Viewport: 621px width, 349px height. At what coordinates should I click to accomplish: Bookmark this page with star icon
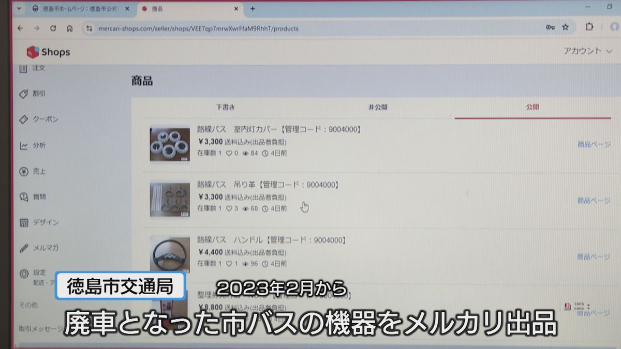565,27
